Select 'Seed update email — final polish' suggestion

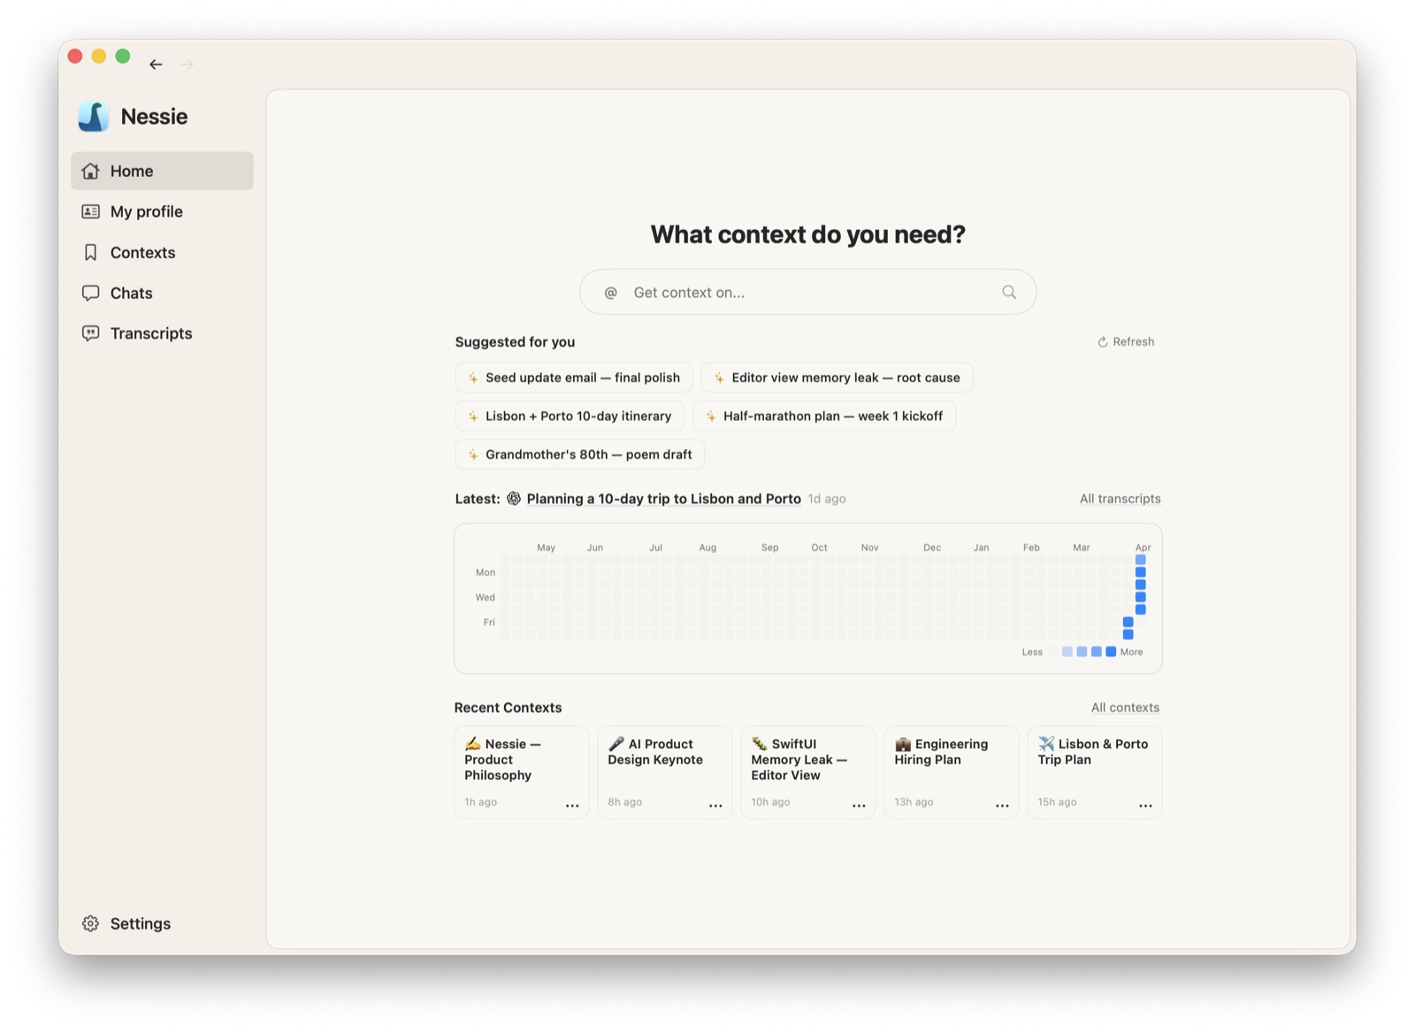574,378
